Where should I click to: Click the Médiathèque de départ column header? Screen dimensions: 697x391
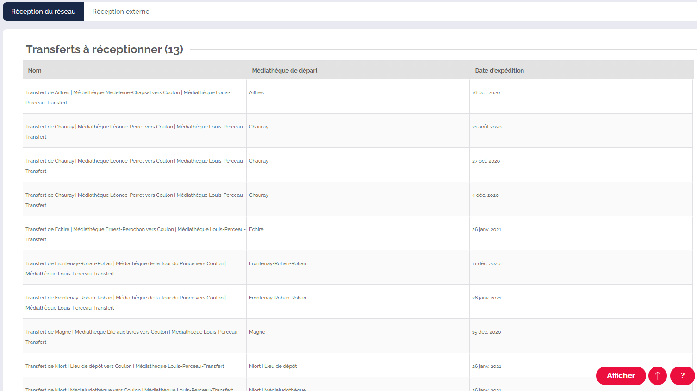click(x=285, y=70)
